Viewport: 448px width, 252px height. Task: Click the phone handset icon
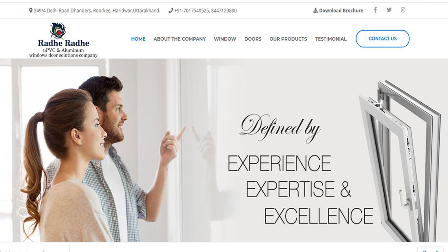click(171, 10)
